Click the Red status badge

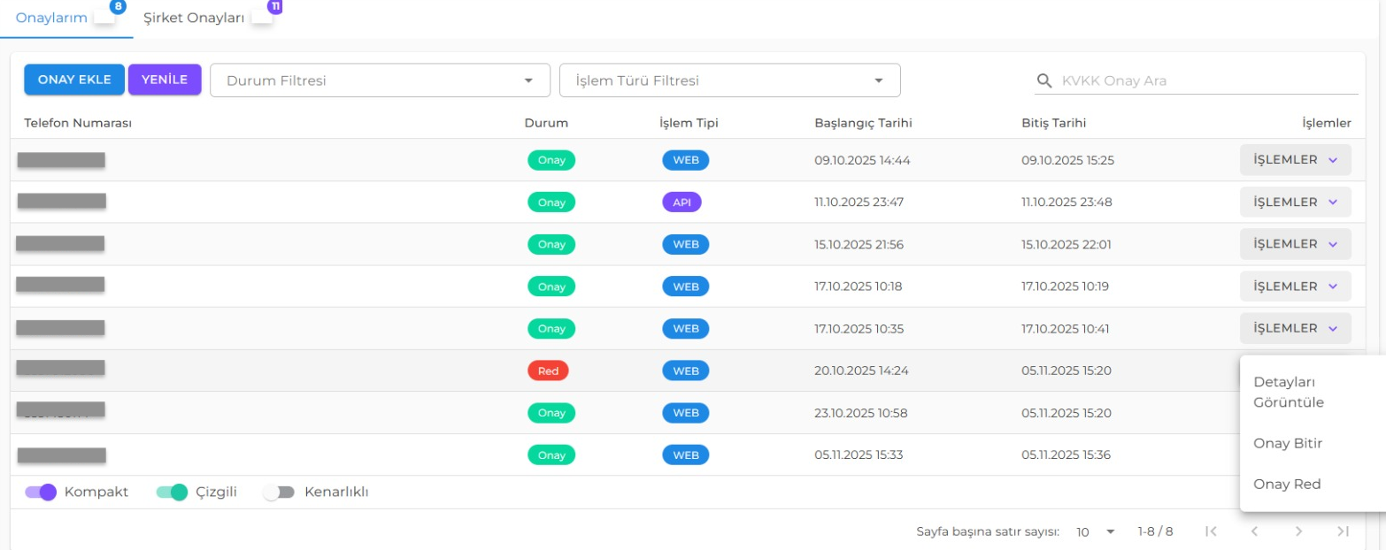[548, 370]
